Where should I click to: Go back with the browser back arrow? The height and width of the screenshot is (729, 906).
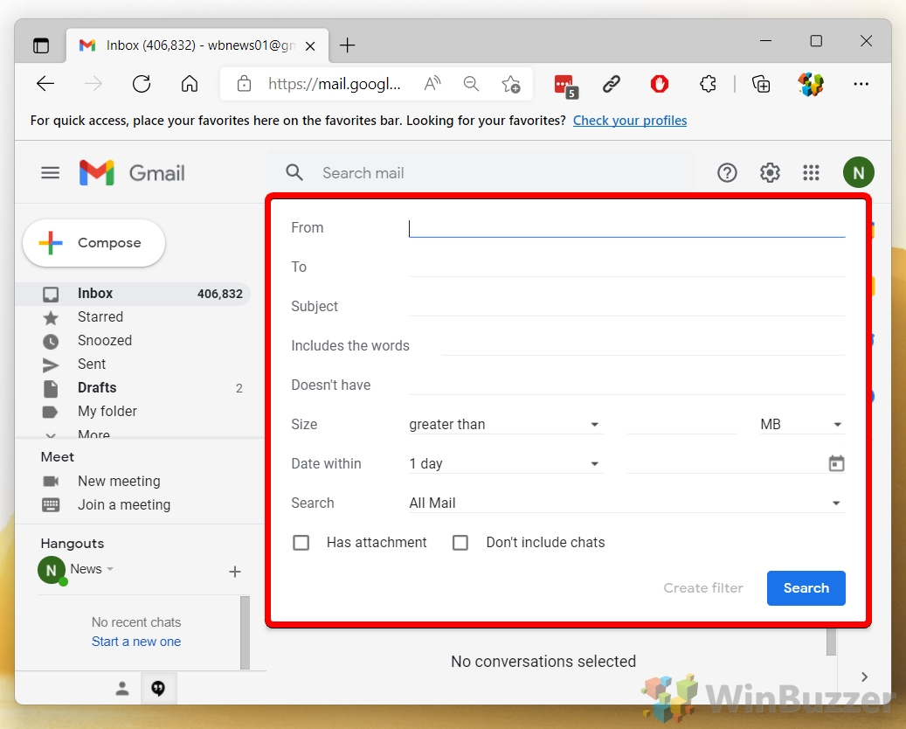pos(45,84)
